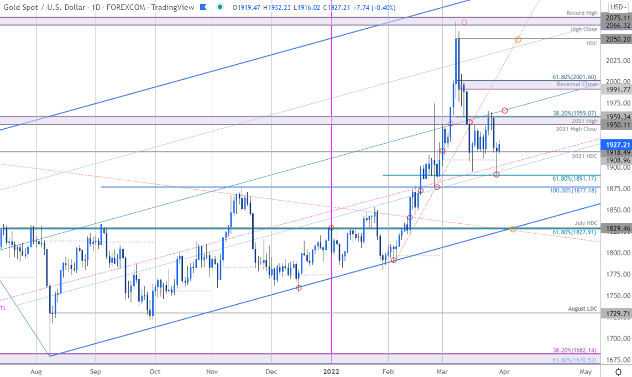Select the August LDC line label
Screen dimensions: 632x377
[582, 308]
